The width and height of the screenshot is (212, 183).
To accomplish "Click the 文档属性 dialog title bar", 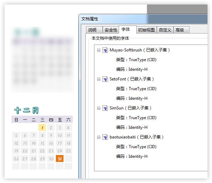I will pos(143,19).
